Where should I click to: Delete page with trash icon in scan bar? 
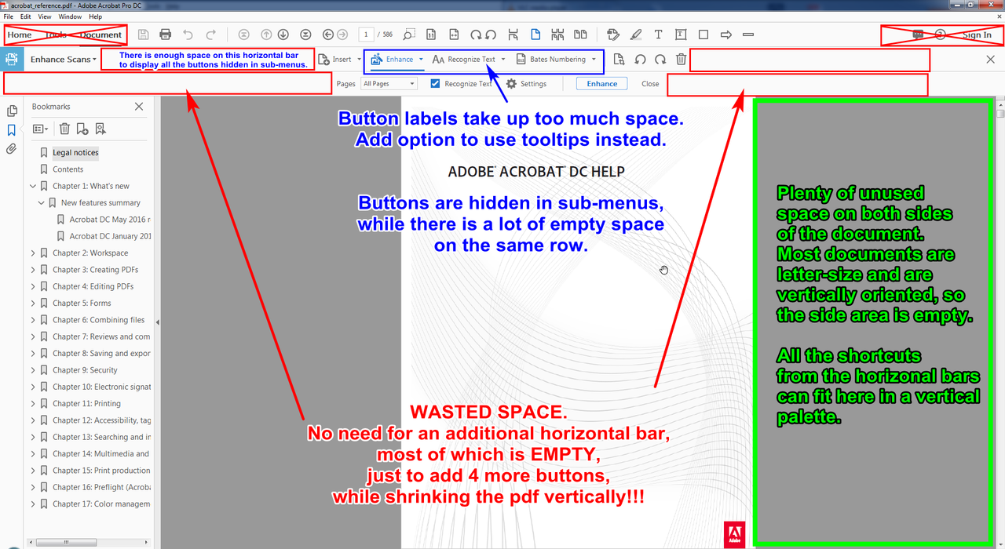tap(681, 60)
